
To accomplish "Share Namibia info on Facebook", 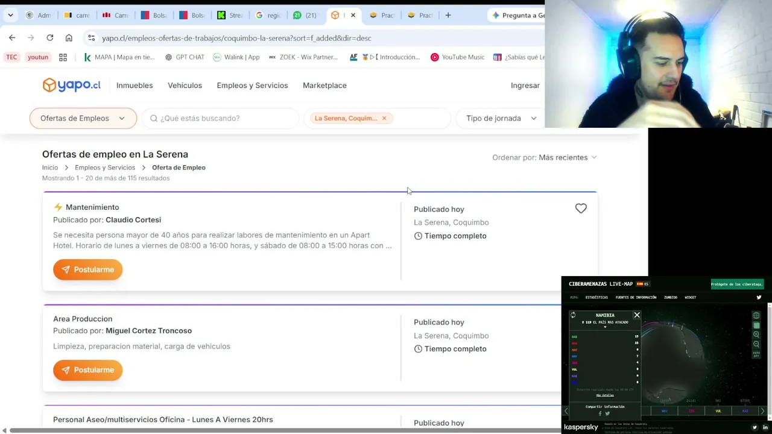I will click(x=600, y=414).
